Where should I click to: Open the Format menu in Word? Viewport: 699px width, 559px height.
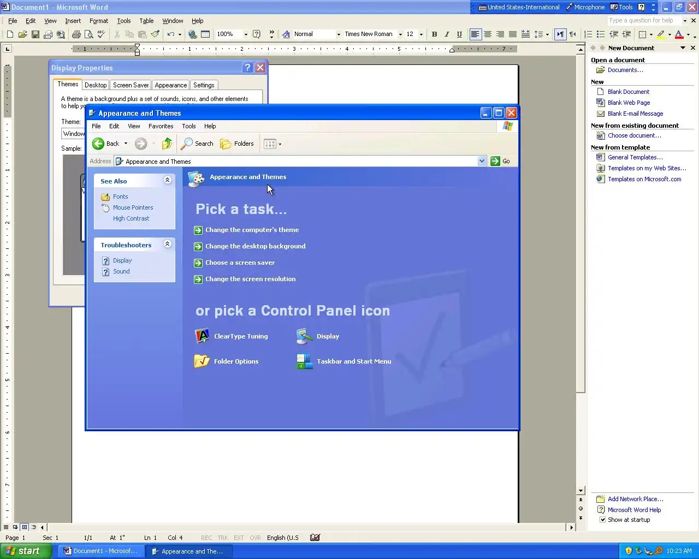coord(99,21)
